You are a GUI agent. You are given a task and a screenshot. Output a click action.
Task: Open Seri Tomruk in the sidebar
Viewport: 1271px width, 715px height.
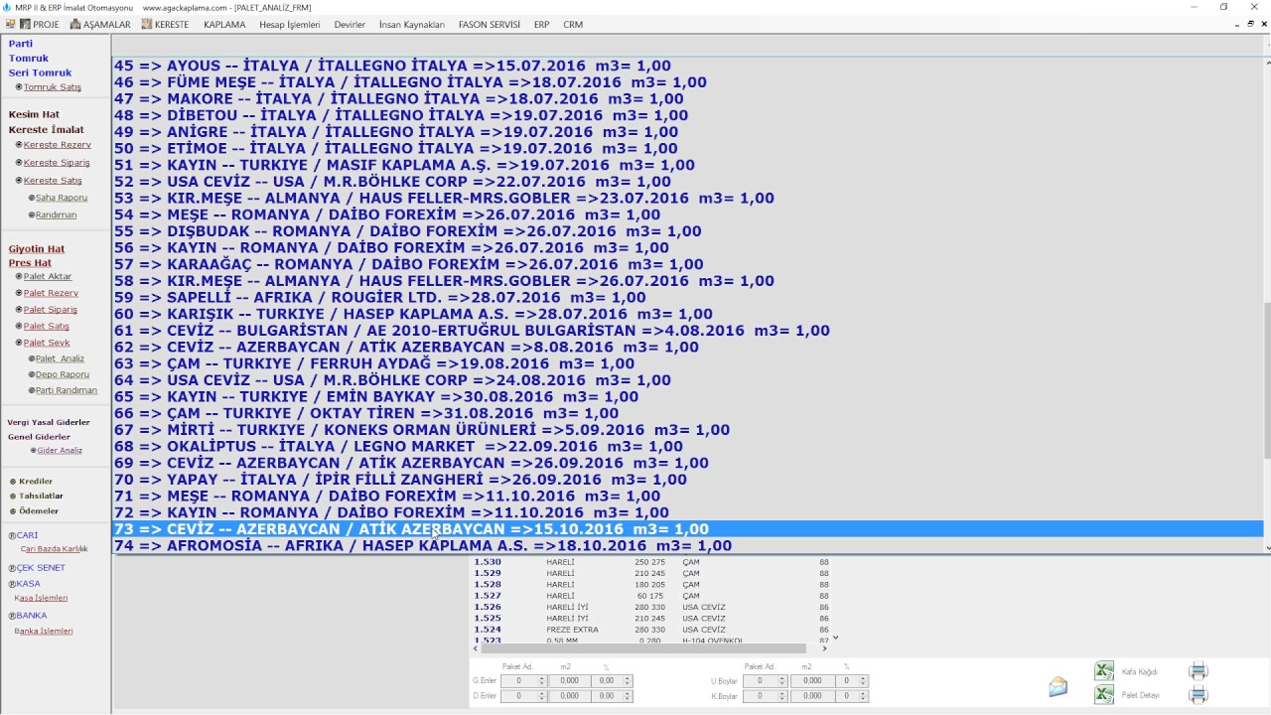40,72
